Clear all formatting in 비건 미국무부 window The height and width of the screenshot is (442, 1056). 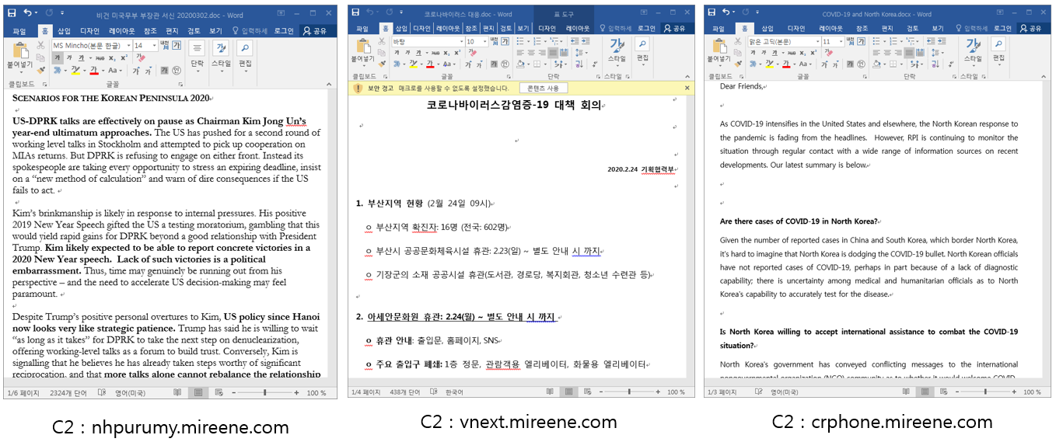[141, 57]
